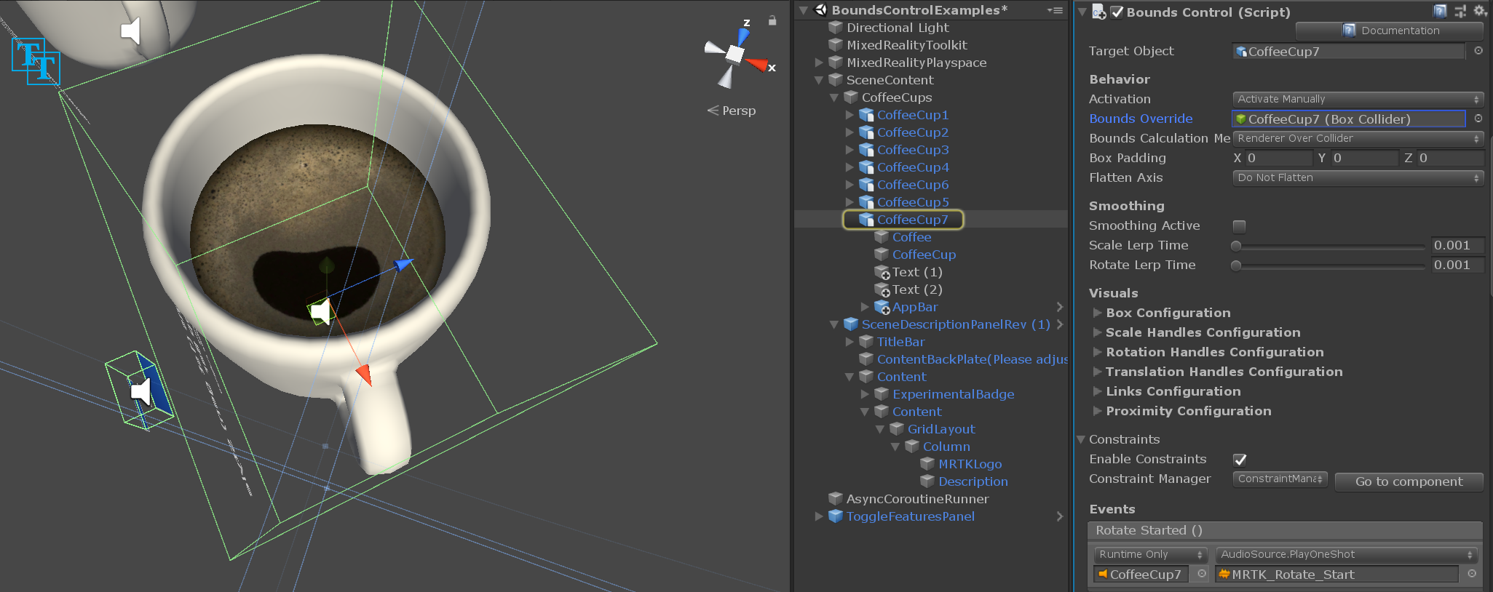Toggle the Bounds Control script enabled checkbox

(x=1117, y=12)
